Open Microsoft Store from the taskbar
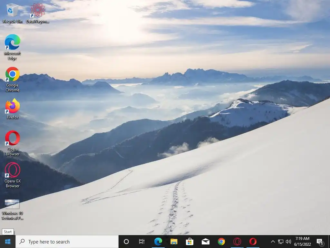Image resolution: width=330 pixels, height=248 pixels. point(189,242)
